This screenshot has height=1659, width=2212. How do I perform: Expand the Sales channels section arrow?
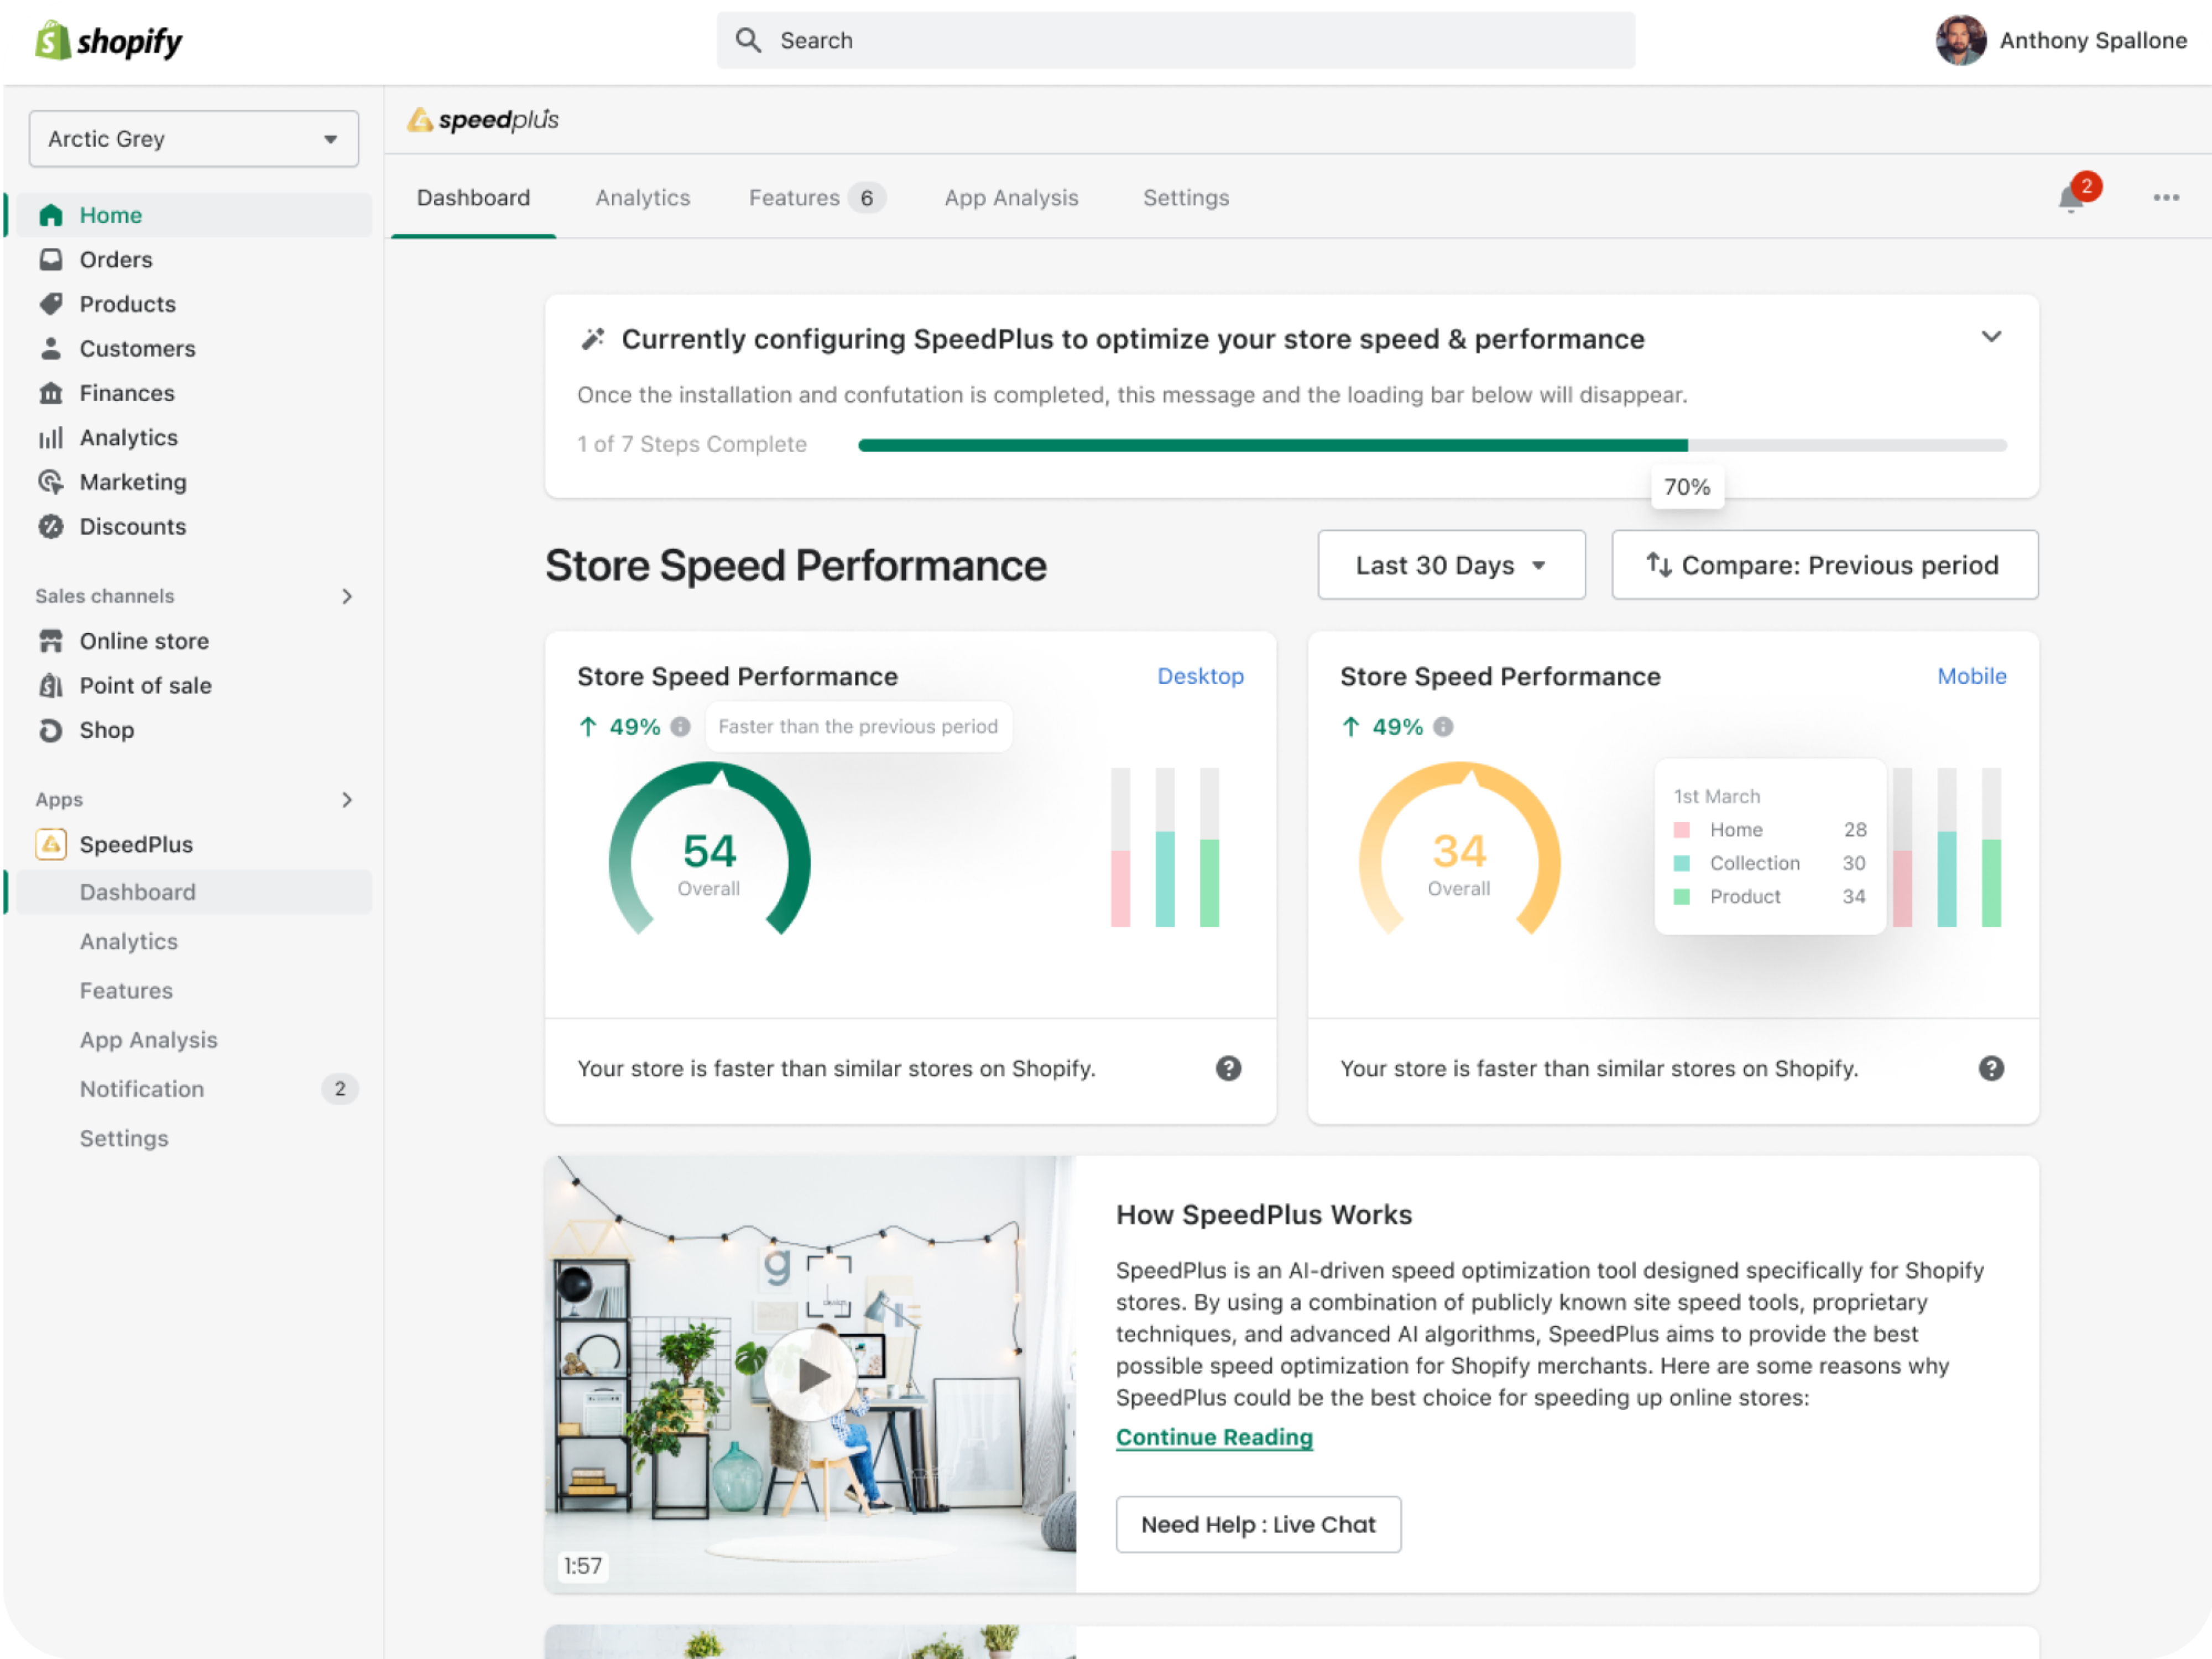click(347, 597)
